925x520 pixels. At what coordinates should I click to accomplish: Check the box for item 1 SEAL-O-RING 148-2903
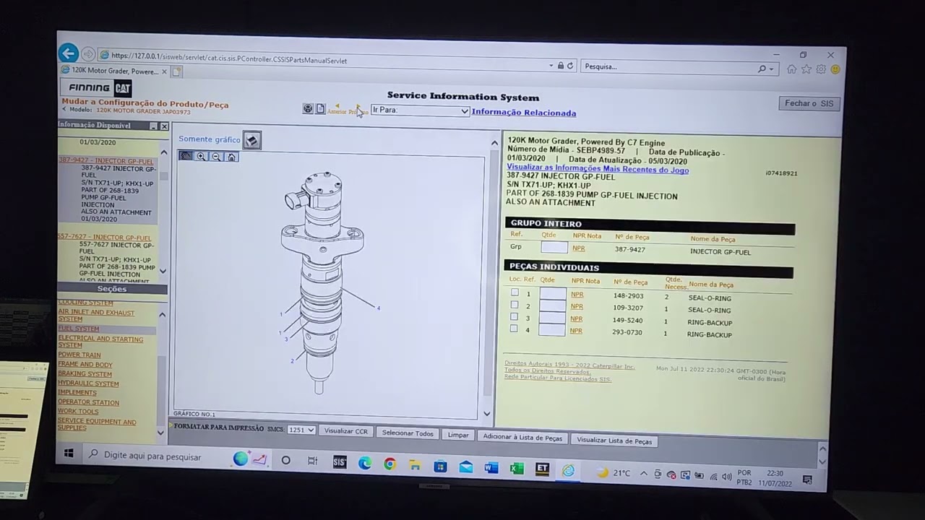(x=515, y=292)
